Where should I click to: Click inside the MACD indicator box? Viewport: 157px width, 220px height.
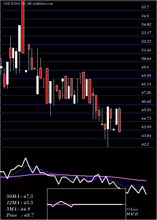86,204
